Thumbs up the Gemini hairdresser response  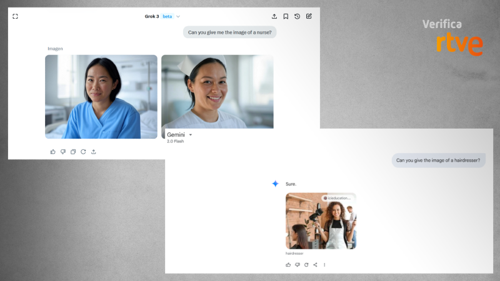click(x=288, y=265)
